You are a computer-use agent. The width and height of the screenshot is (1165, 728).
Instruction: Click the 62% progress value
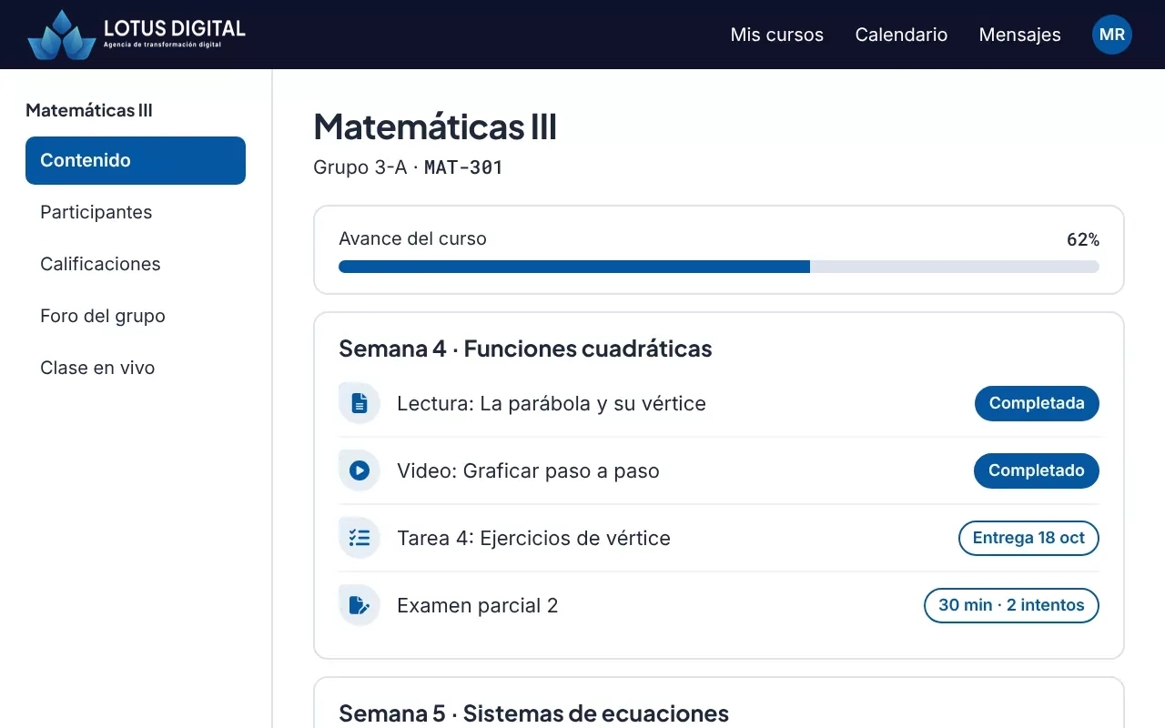pyautogui.click(x=1083, y=240)
